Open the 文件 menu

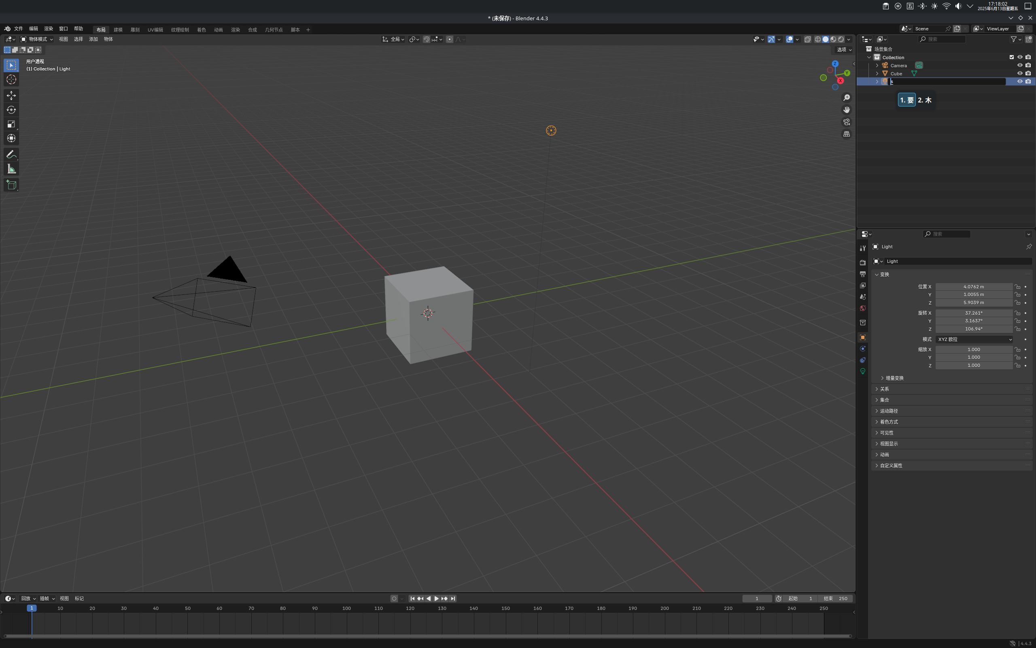point(18,29)
